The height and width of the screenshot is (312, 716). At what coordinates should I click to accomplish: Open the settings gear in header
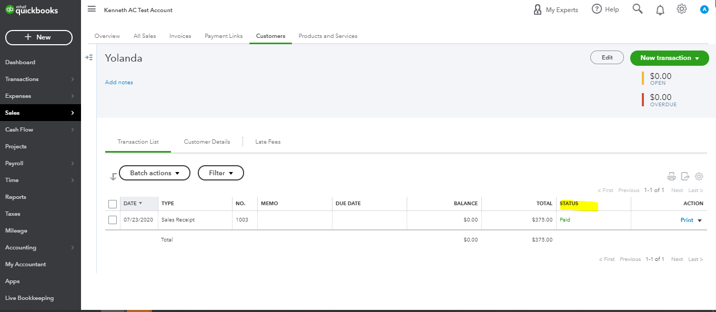point(682,9)
